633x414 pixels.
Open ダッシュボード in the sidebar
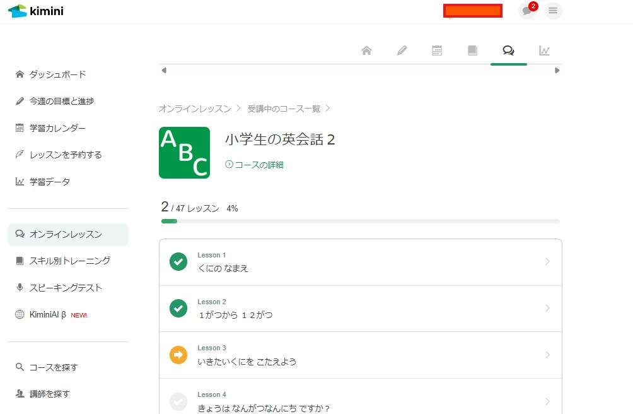coord(57,74)
